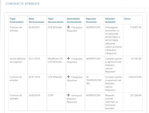Expand plus icon in 03.08.2021 contract row
149x113 pixels.
click(68, 27)
